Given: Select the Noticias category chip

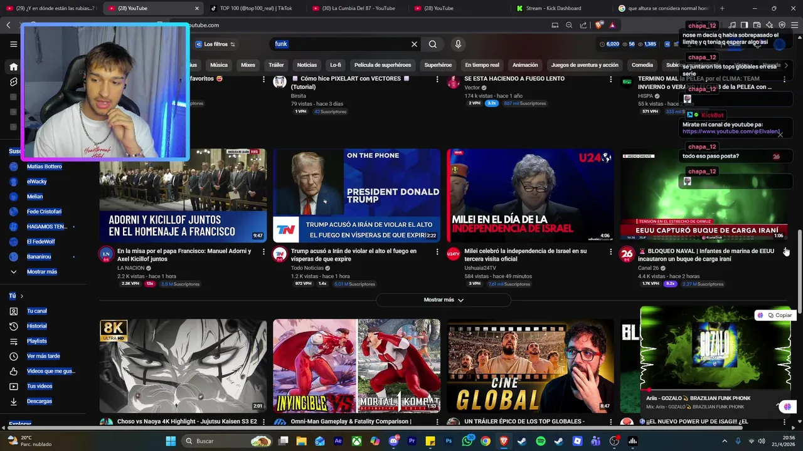Looking at the screenshot, I should (x=307, y=65).
